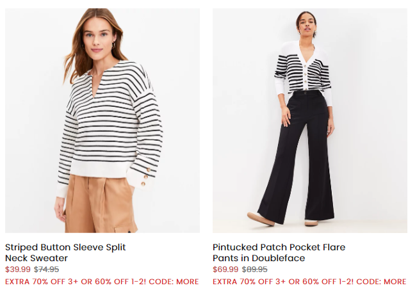The height and width of the screenshot is (290, 408).
Task: Select the $69.99 sale price
Action: point(225,269)
